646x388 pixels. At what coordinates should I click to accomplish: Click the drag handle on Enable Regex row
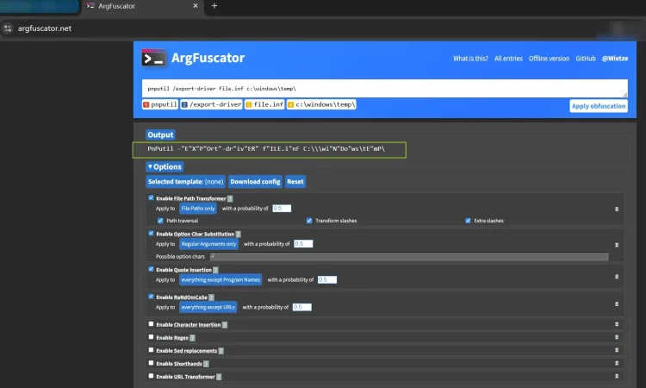pos(617,337)
